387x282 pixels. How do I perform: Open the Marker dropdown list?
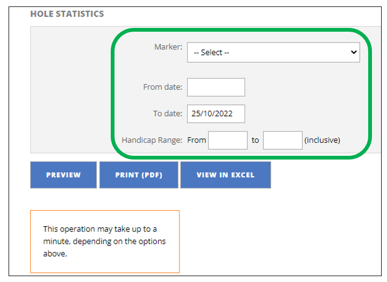273,53
